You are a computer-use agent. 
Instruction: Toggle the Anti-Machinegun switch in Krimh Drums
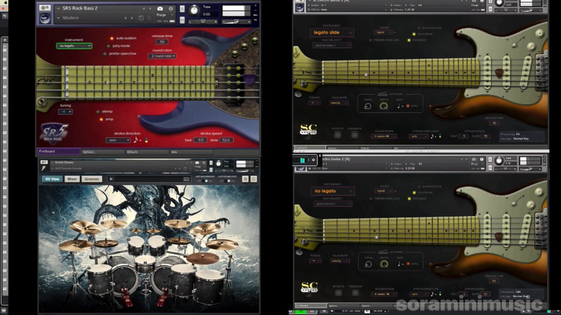(x=205, y=181)
